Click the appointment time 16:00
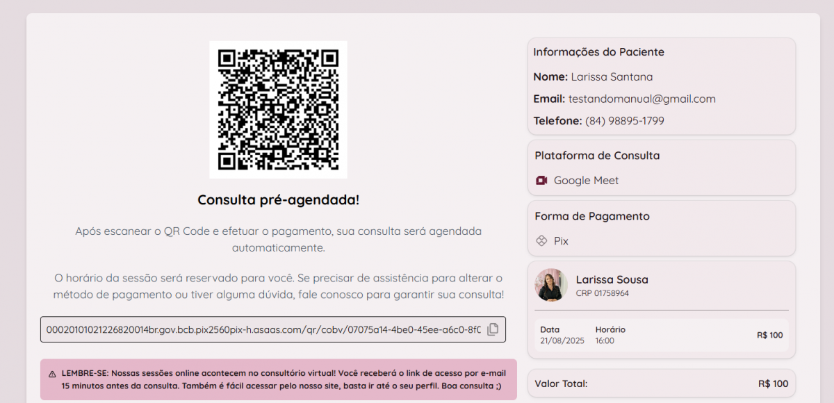 (605, 341)
